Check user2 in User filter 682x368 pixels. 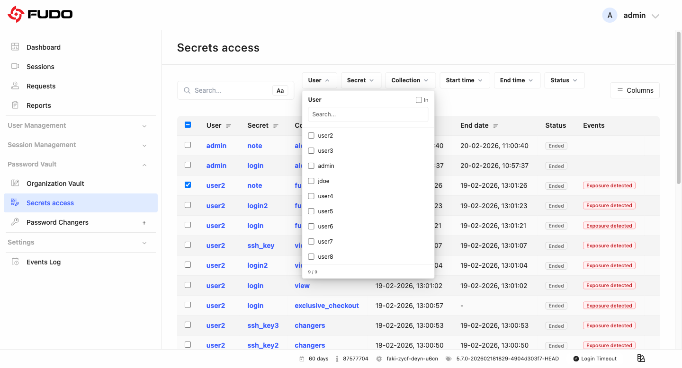coord(311,136)
